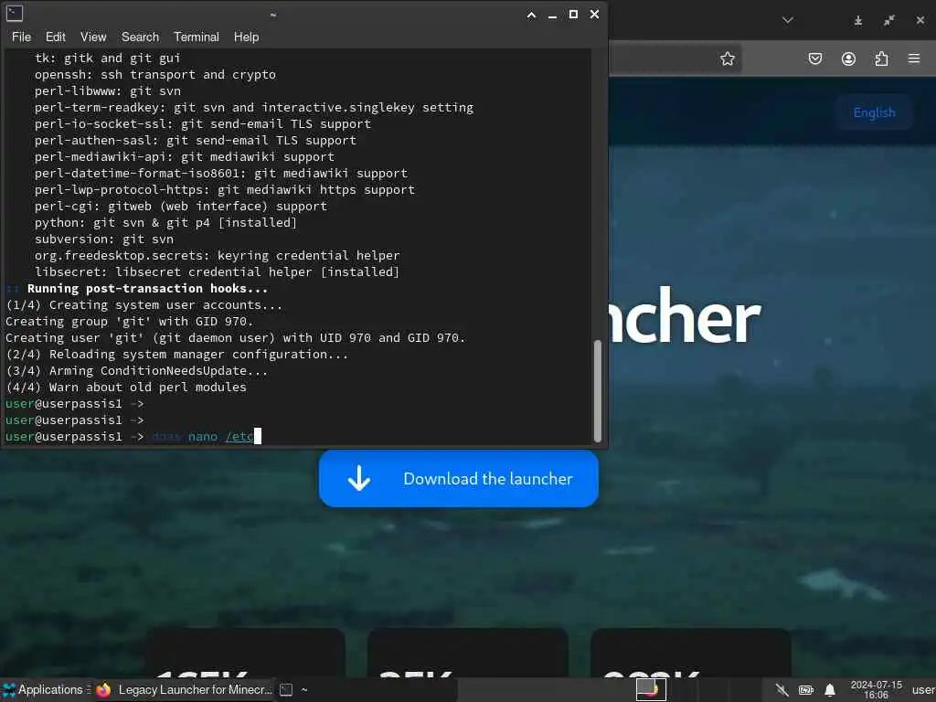The width and height of the screenshot is (936, 702).
Task: Restore Firefox window with diagonal arrows icon
Action: (888, 20)
